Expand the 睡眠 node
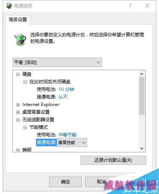Image resolution: width=159 pixels, height=194 pixels. click(x=18, y=150)
